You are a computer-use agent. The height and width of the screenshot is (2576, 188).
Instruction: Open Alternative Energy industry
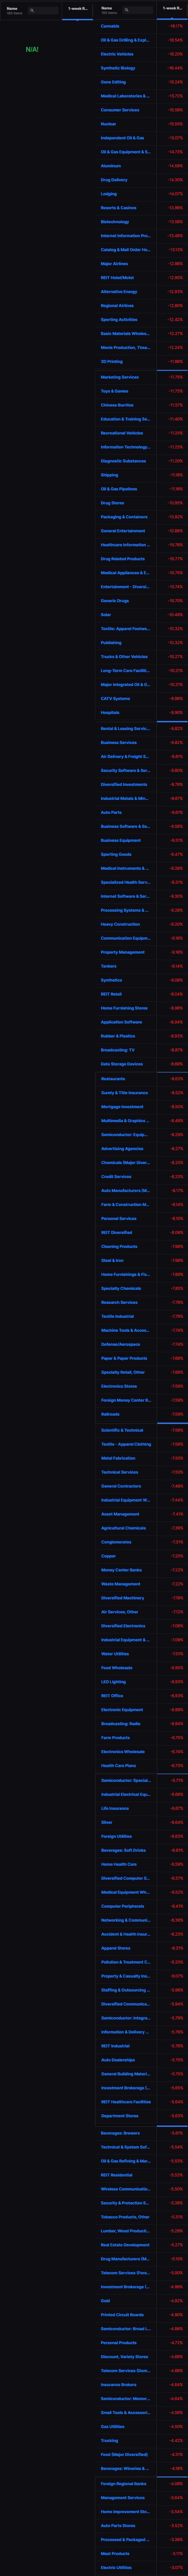point(119,292)
